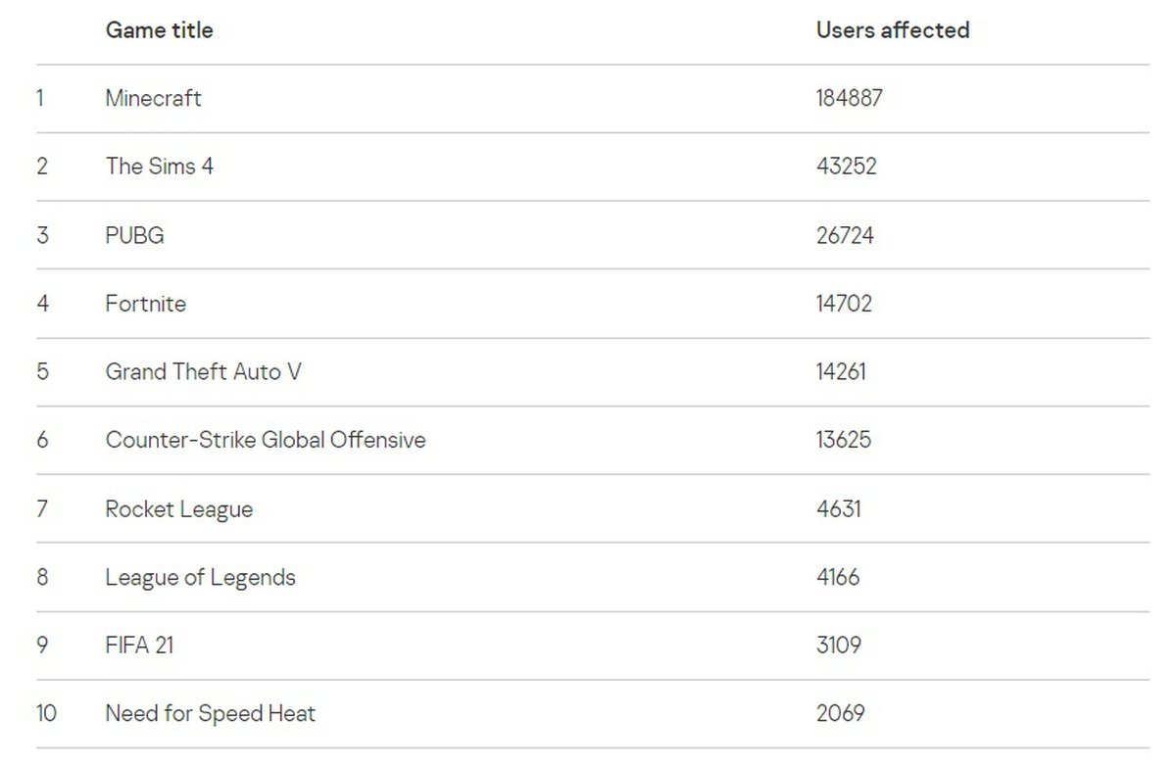
Task: Click the "Users affected" column header
Action: click(893, 30)
